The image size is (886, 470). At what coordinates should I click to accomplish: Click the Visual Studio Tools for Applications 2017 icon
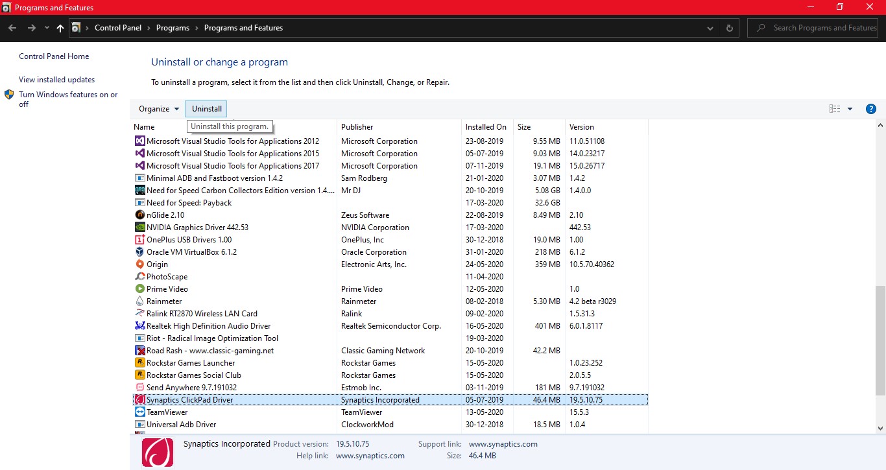coord(139,165)
